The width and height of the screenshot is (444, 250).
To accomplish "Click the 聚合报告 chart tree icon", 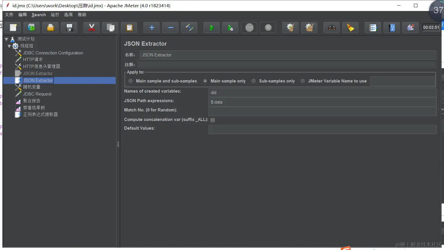I will 18,101.
